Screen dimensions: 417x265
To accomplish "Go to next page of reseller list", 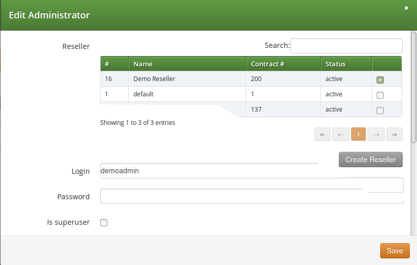I will tap(376, 135).
